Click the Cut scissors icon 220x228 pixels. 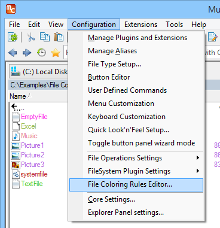31,37
